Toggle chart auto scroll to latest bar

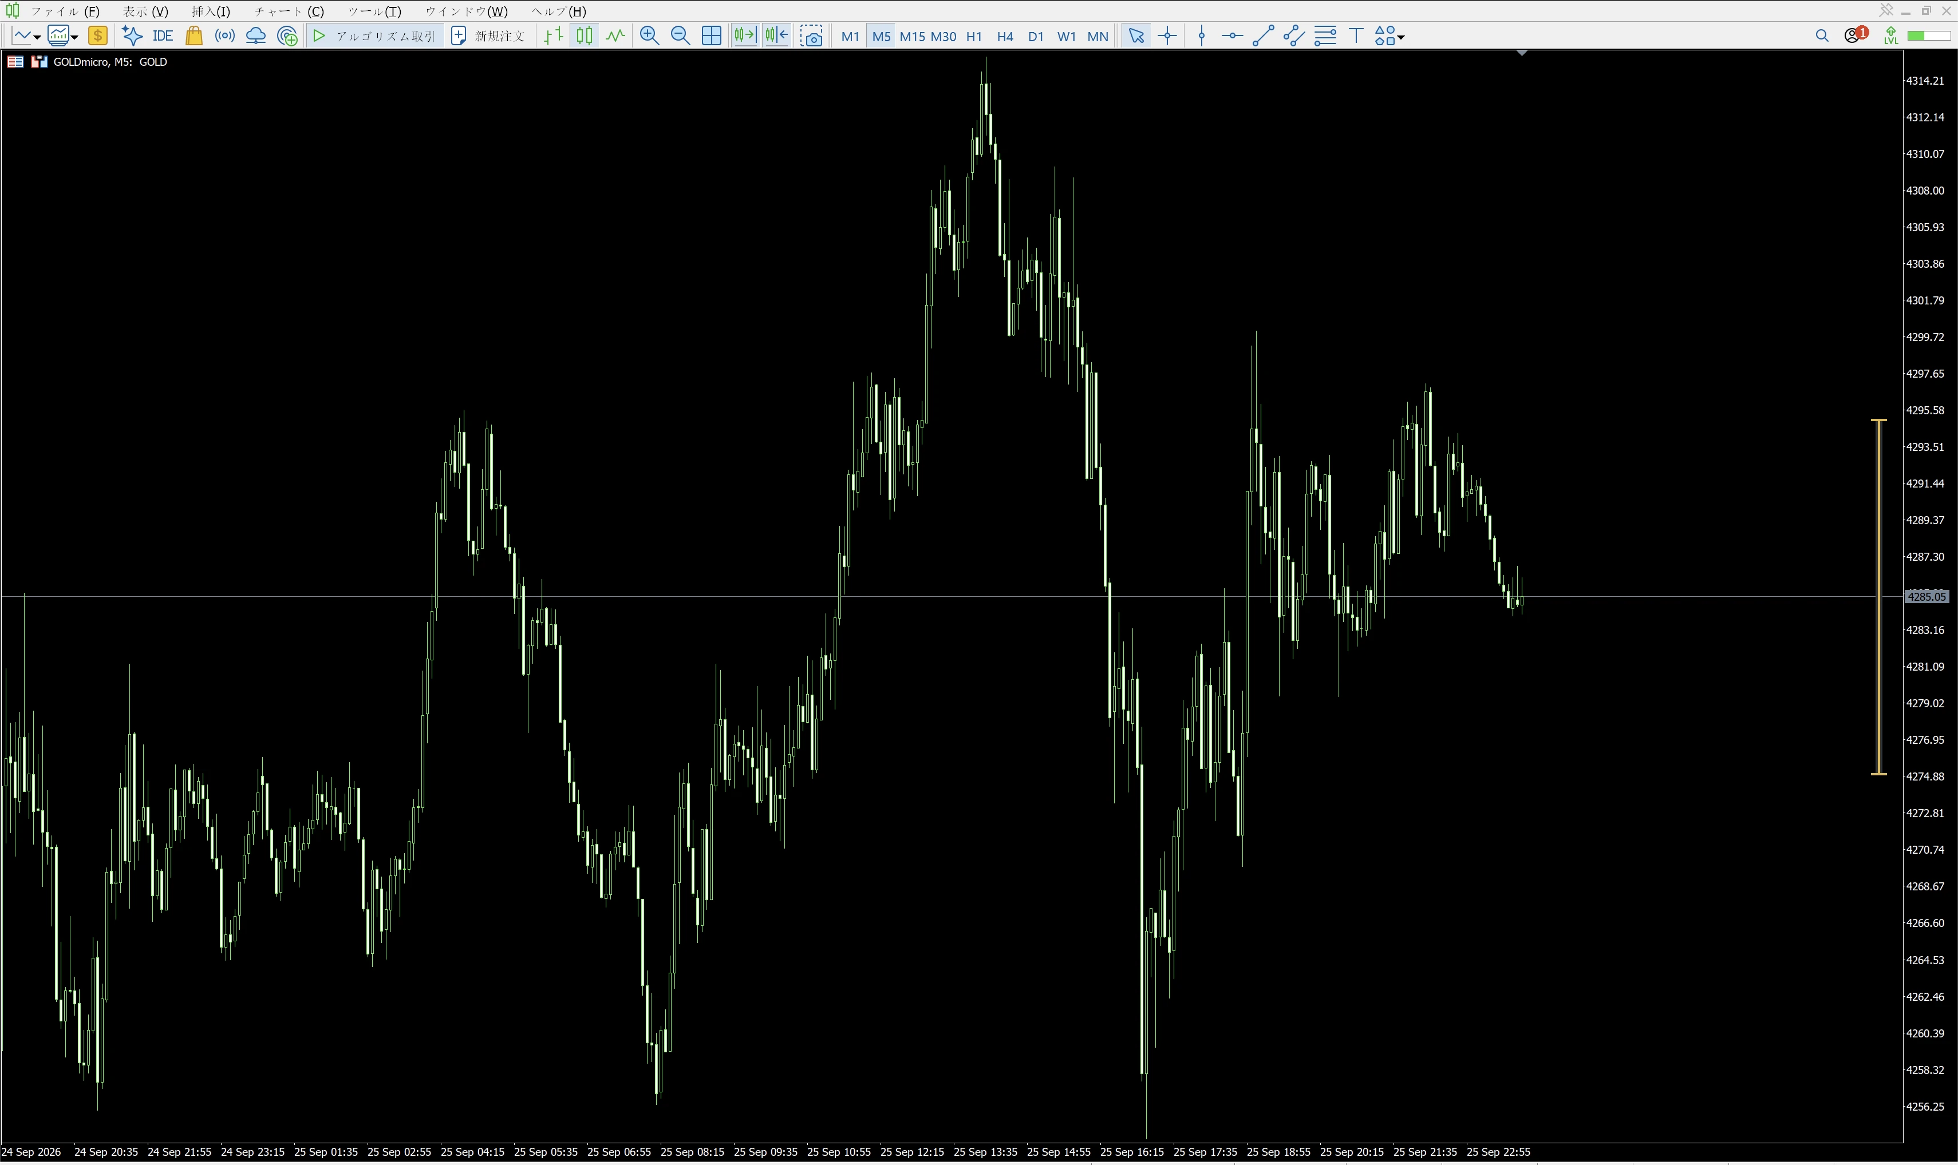[745, 36]
